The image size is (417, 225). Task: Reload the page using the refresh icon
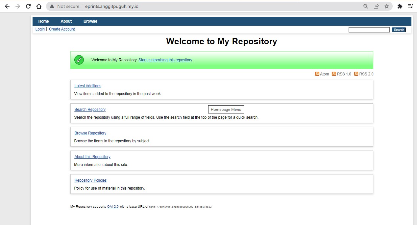(28, 6)
